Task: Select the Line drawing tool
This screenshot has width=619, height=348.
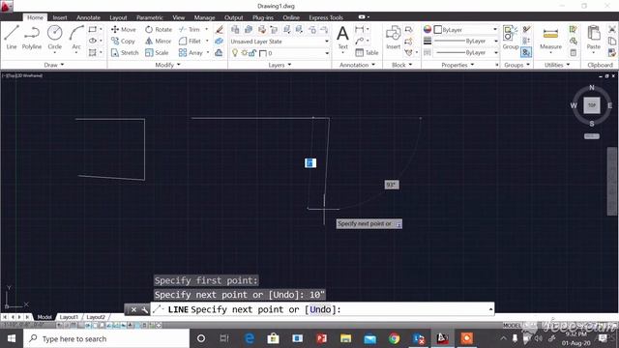Action: click(x=12, y=38)
